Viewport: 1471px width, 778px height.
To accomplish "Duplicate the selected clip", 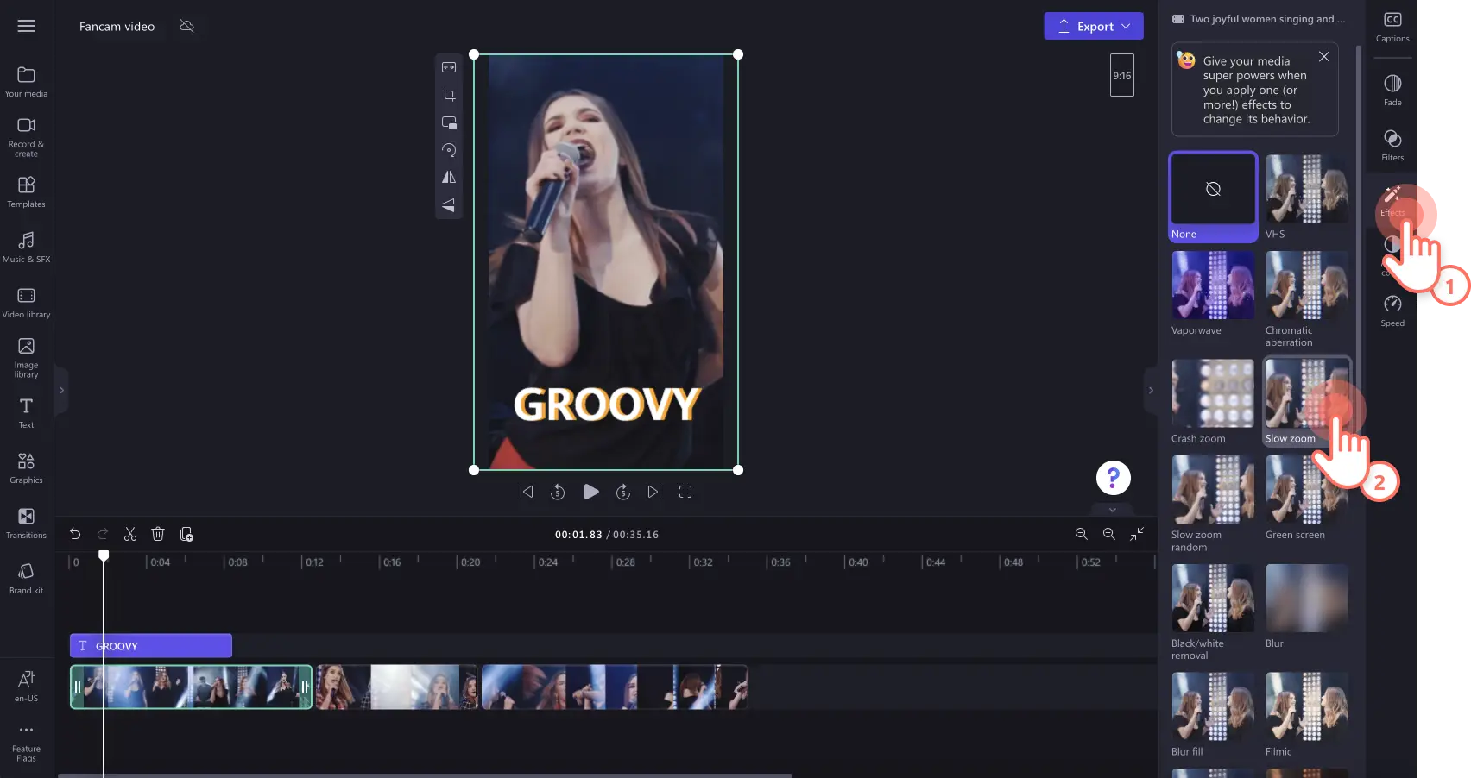I will coord(186,534).
